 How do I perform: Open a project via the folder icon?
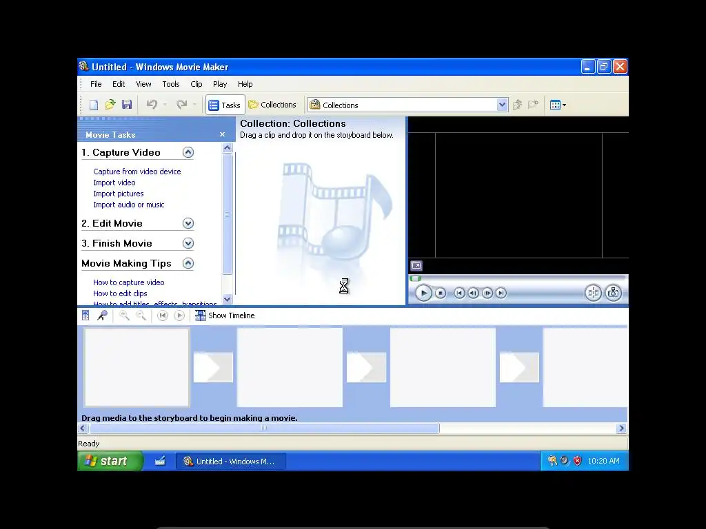pos(110,105)
